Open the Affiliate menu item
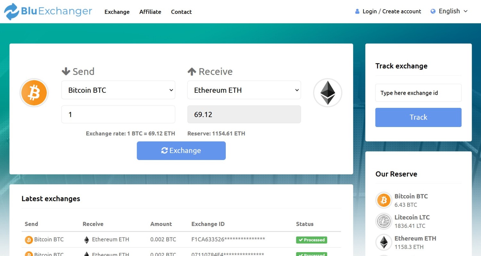Image resolution: width=481 pixels, height=256 pixels. (150, 12)
